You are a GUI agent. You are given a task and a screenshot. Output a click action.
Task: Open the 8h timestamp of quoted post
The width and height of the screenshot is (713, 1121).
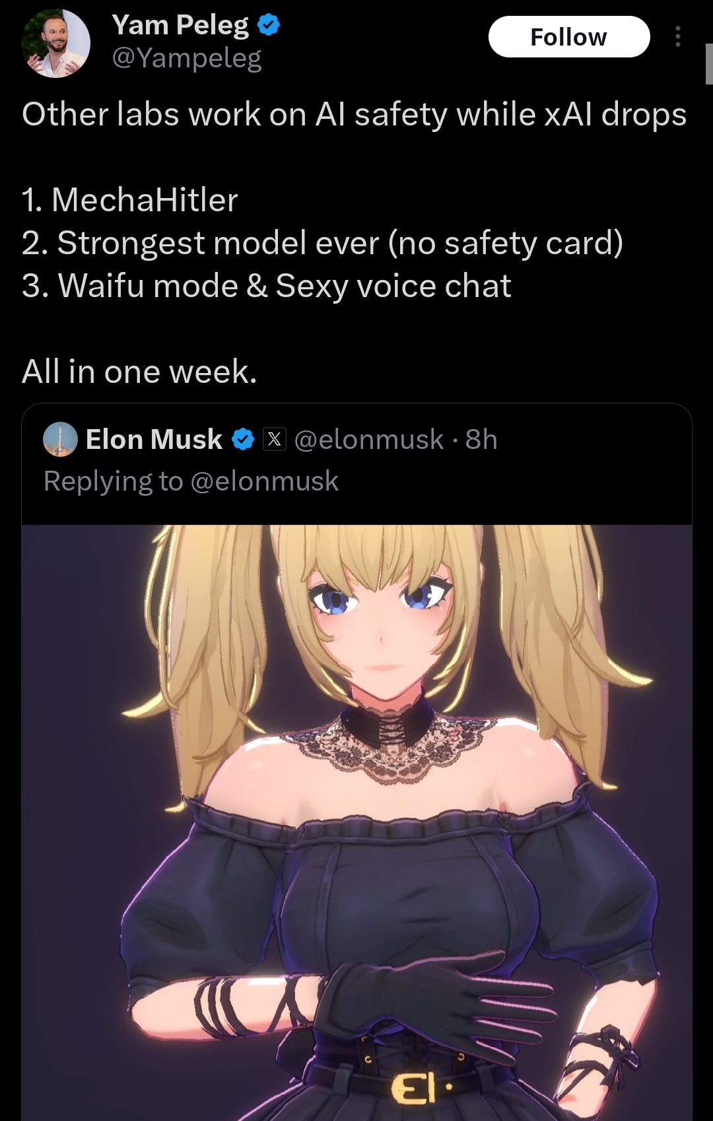[x=481, y=440]
